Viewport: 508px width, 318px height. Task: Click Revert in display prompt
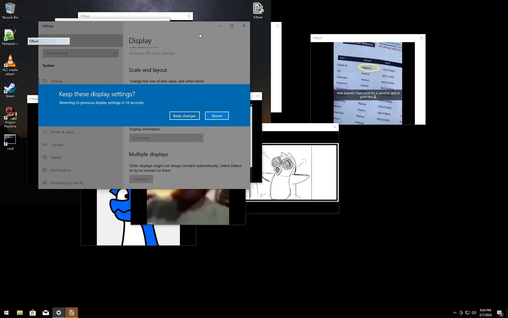(x=217, y=116)
